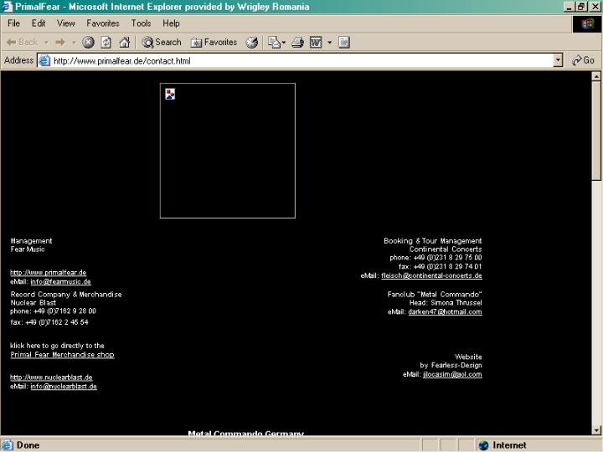Email fleisch@continental-concerts.de link
This screenshot has height=452, width=603.
click(x=431, y=275)
